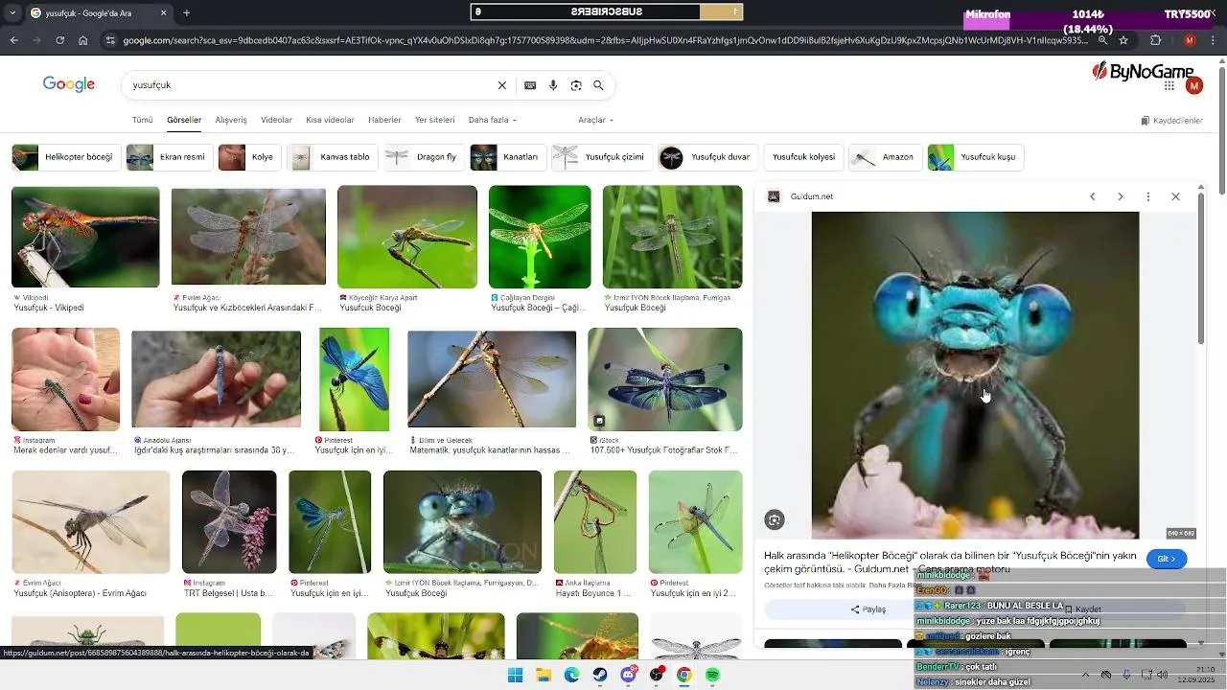Viewport: 1227px width, 690px height.
Task: Filter by 'Yusufçuk kolyesi' chip
Action: [x=803, y=157]
